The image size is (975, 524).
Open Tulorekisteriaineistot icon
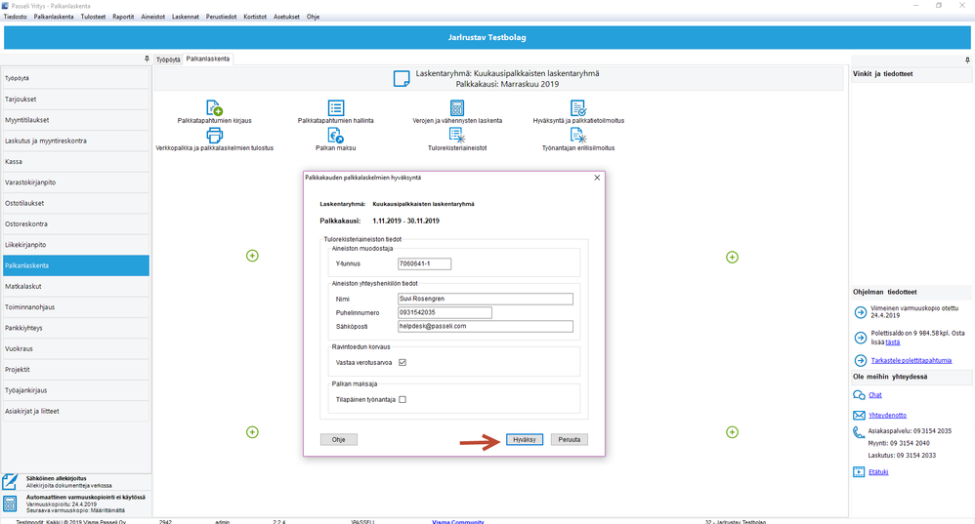pyautogui.click(x=457, y=136)
